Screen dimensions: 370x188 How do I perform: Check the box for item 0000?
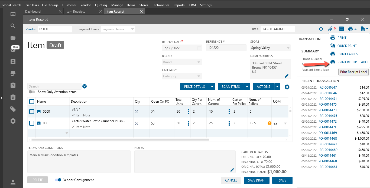point(32,112)
